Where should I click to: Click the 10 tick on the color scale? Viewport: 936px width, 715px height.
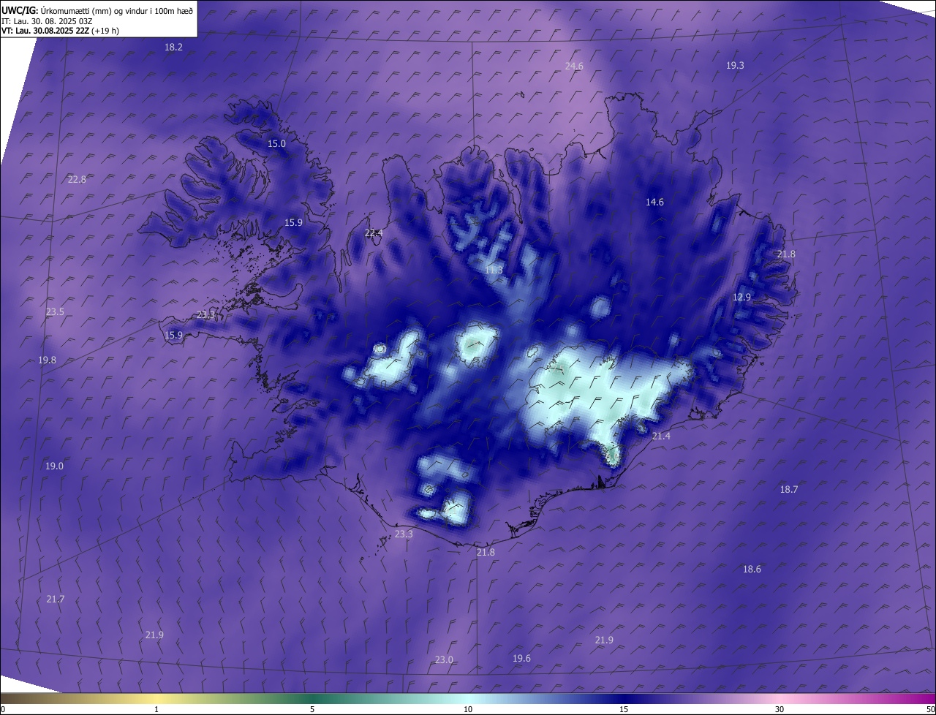tap(468, 709)
